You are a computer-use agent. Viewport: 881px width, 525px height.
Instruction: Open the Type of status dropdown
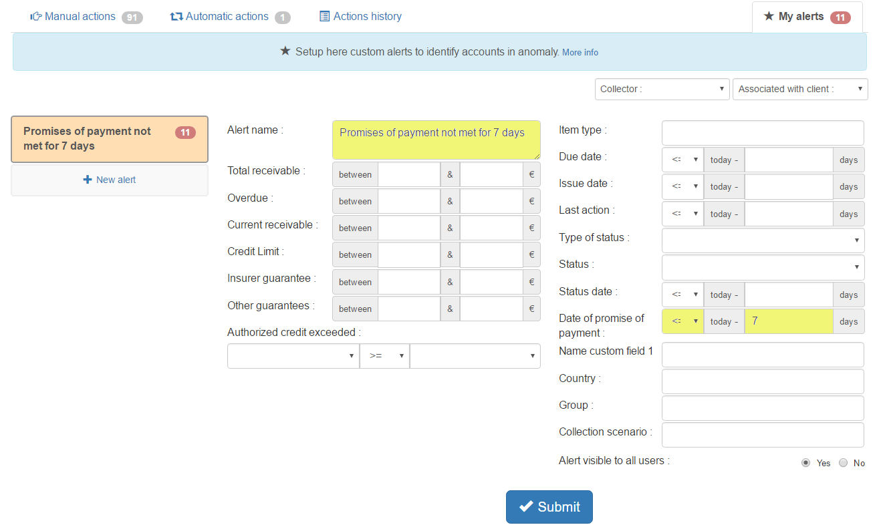pos(763,240)
